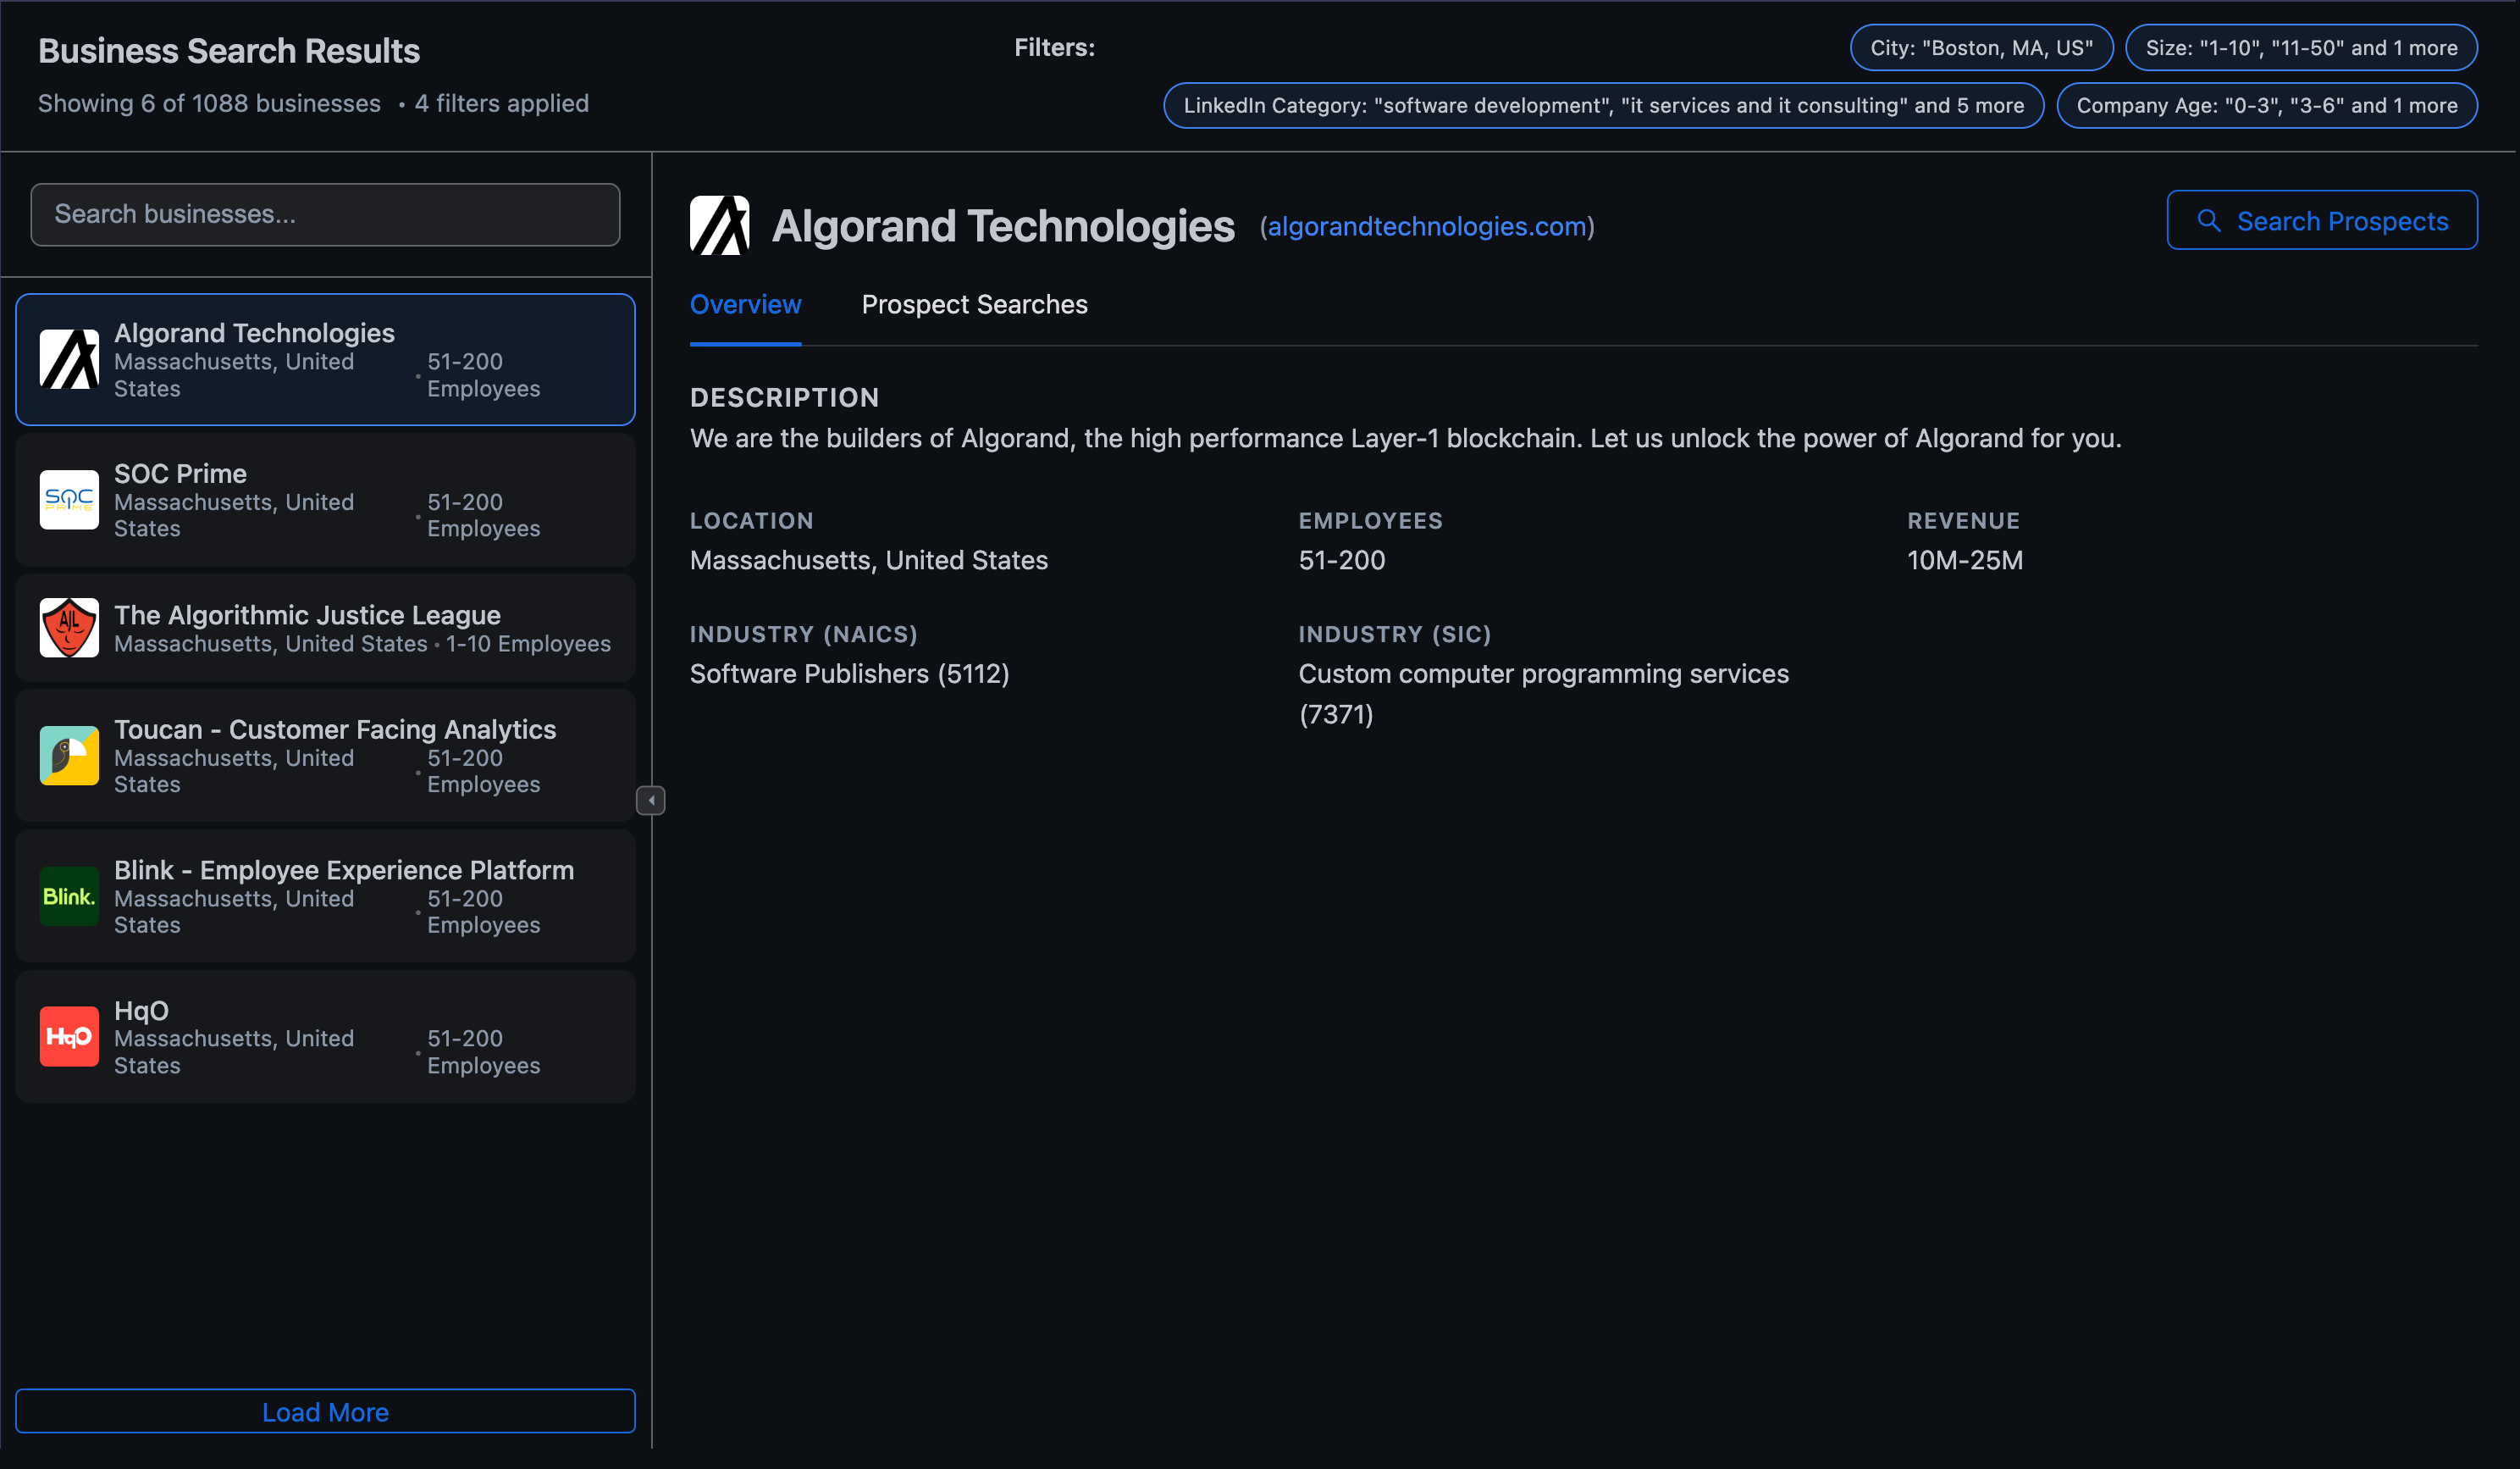Select the HqO business entry

325,1037
